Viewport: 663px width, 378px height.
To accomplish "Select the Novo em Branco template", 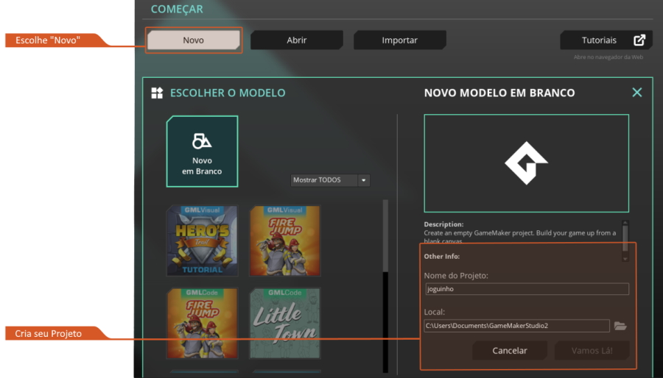I will [x=202, y=151].
